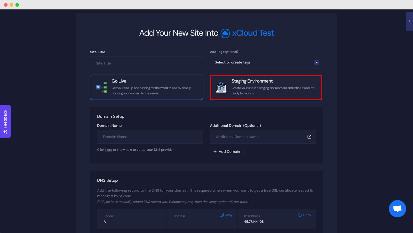
Task: Choose the Staging Environment option card
Action: click(x=266, y=87)
